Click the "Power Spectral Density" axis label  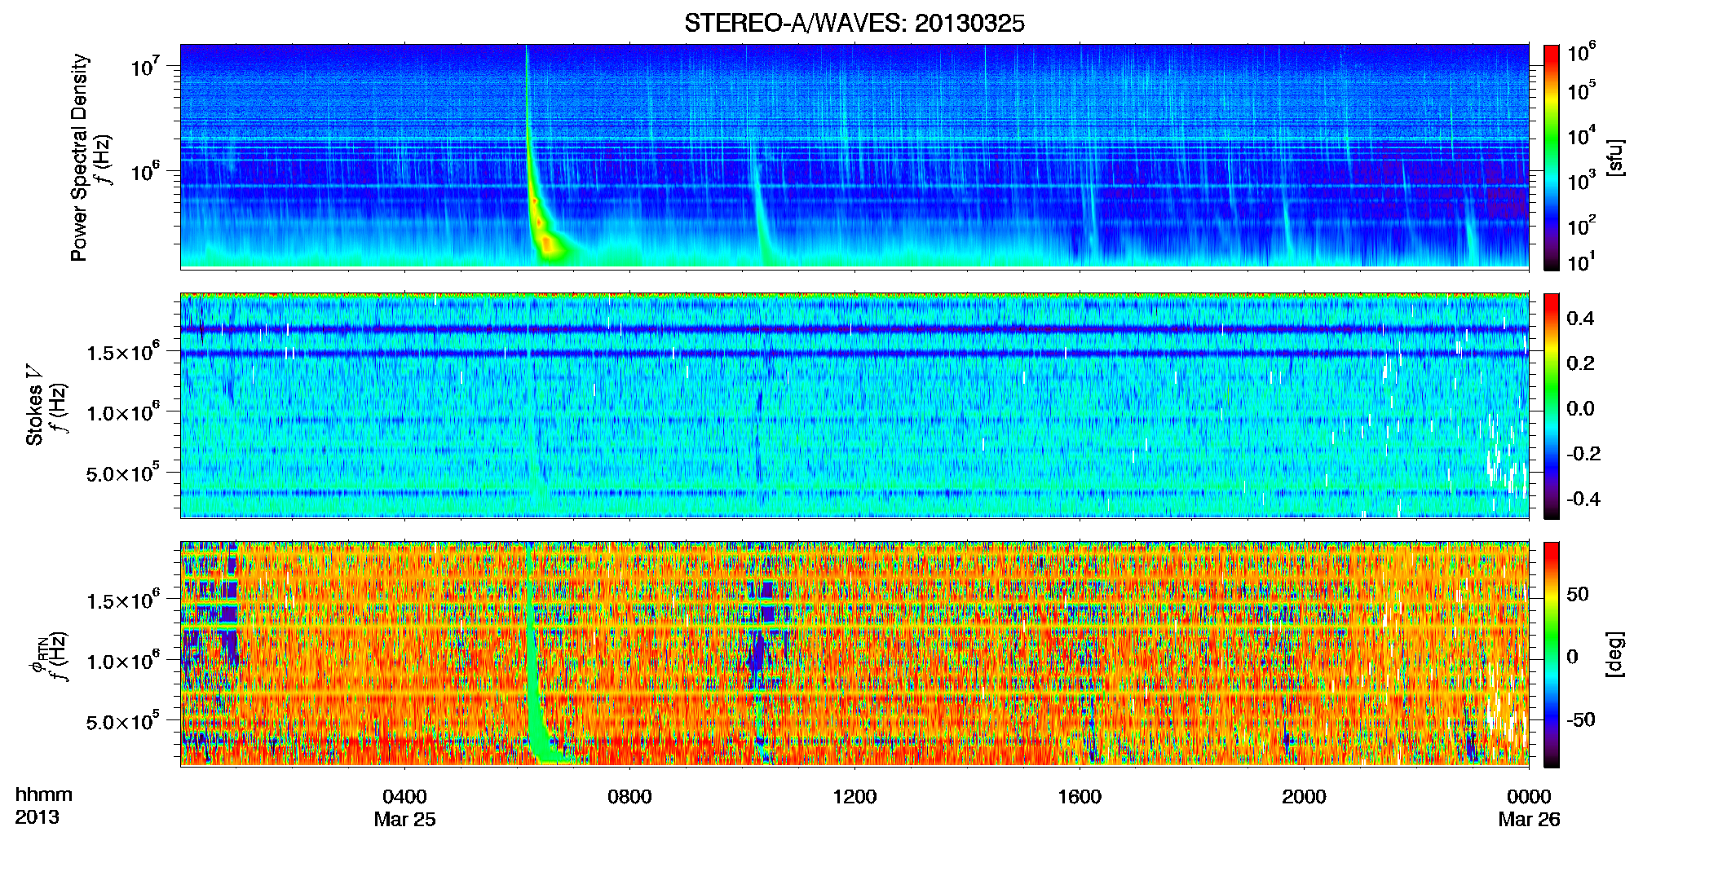pos(79,157)
